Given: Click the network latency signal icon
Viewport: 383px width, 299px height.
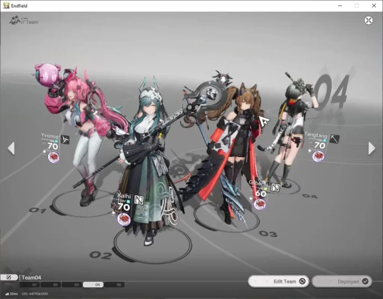Looking at the screenshot, I should 7,293.
